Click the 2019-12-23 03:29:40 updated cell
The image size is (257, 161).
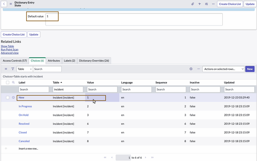pos(237,98)
